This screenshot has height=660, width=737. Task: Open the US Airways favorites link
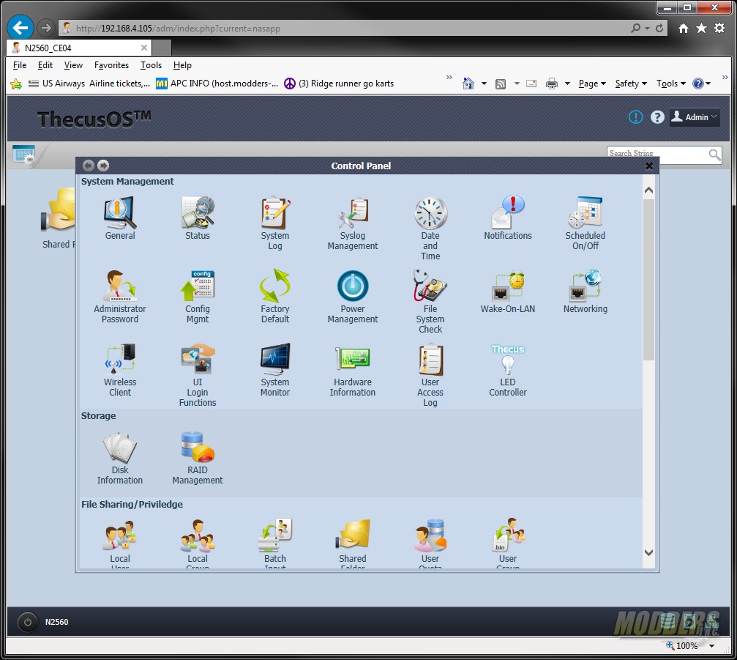pos(89,84)
